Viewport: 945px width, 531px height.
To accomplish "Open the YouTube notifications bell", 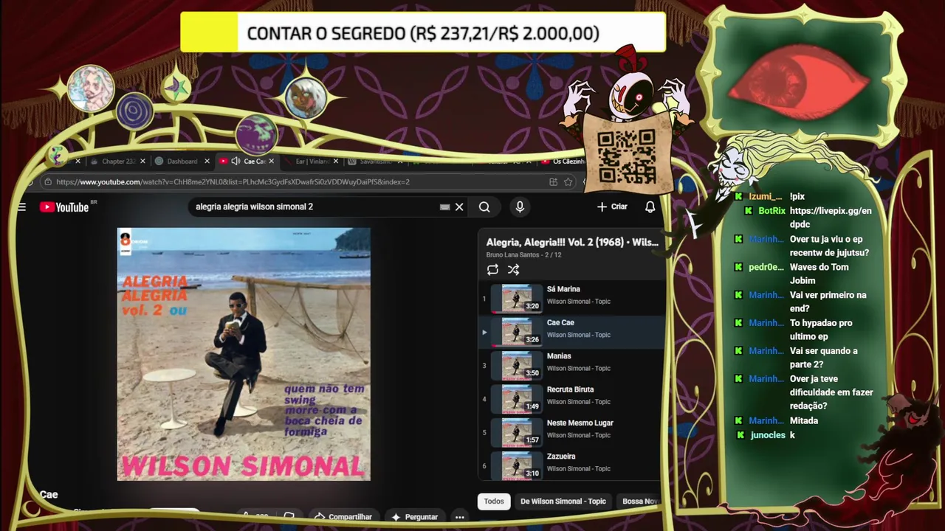I will (x=650, y=207).
